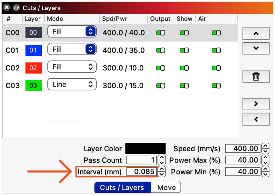Image resolution: width=275 pixels, height=195 pixels.
Task: Switch to the Move tab
Action: pos(166,187)
